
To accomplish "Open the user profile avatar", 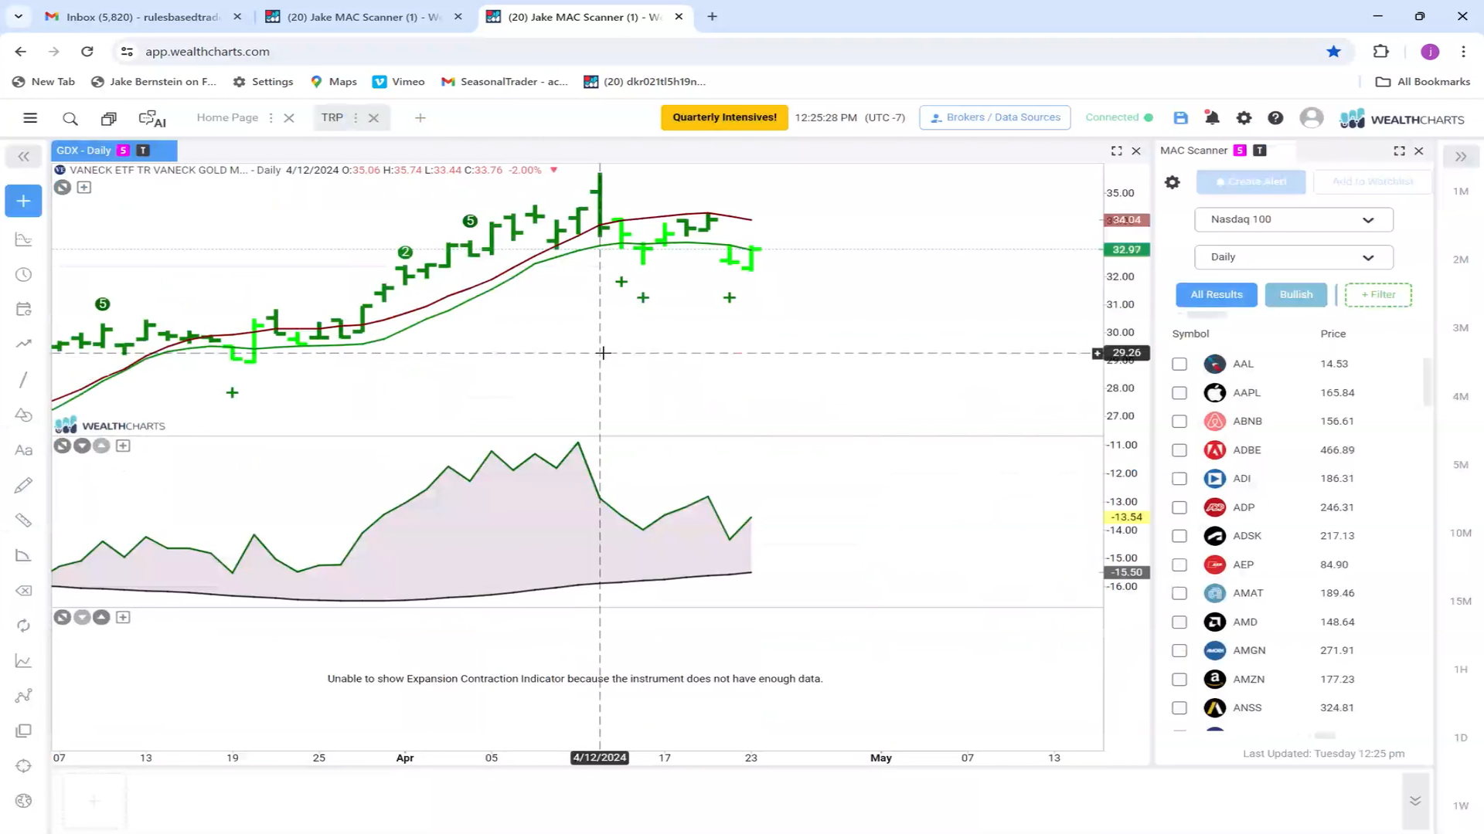I will [x=1311, y=117].
